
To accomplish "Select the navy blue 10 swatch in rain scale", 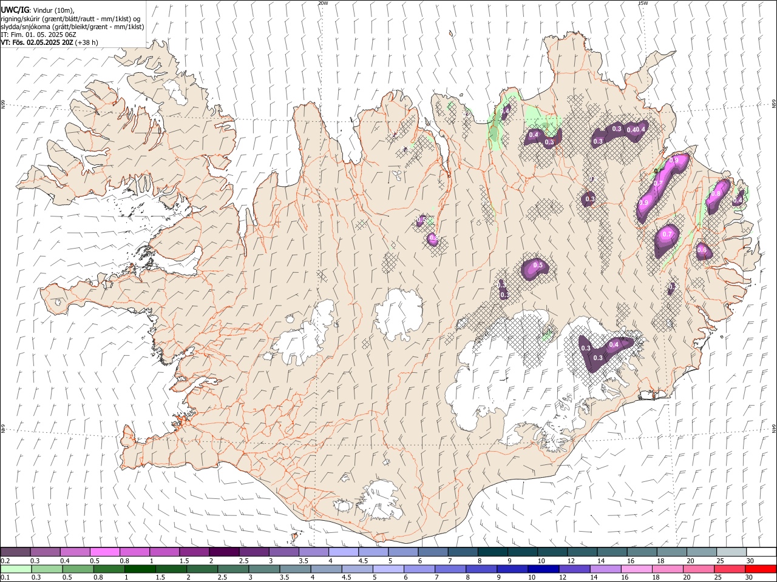I will tap(543, 569).
